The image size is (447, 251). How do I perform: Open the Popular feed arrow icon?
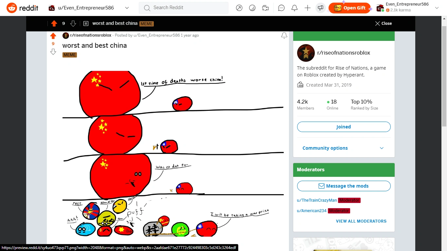[x=239, y=8]
